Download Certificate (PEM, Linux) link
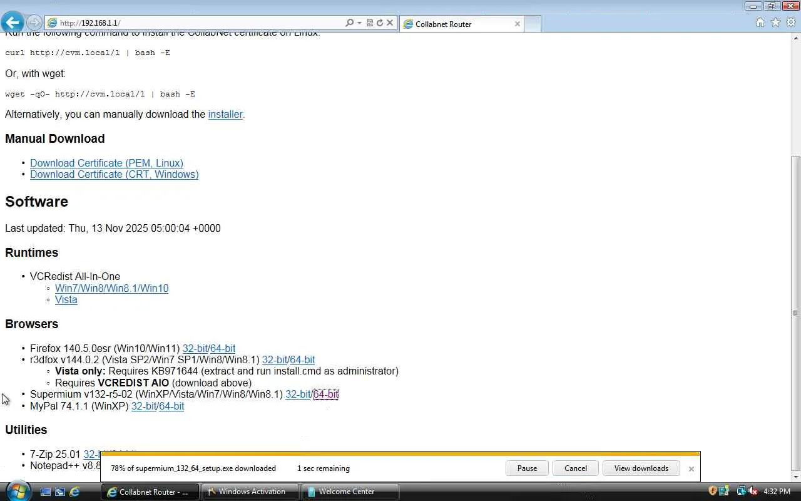 click(106, 163)
